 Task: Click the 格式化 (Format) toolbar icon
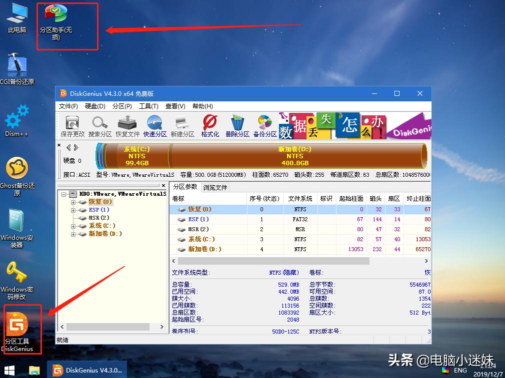pos(209,125)
